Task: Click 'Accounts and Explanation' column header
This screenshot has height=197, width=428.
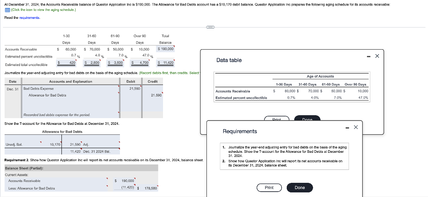Action: [70, 81]
